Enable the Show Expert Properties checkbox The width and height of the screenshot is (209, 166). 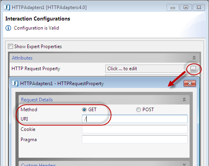pos(10,47)
